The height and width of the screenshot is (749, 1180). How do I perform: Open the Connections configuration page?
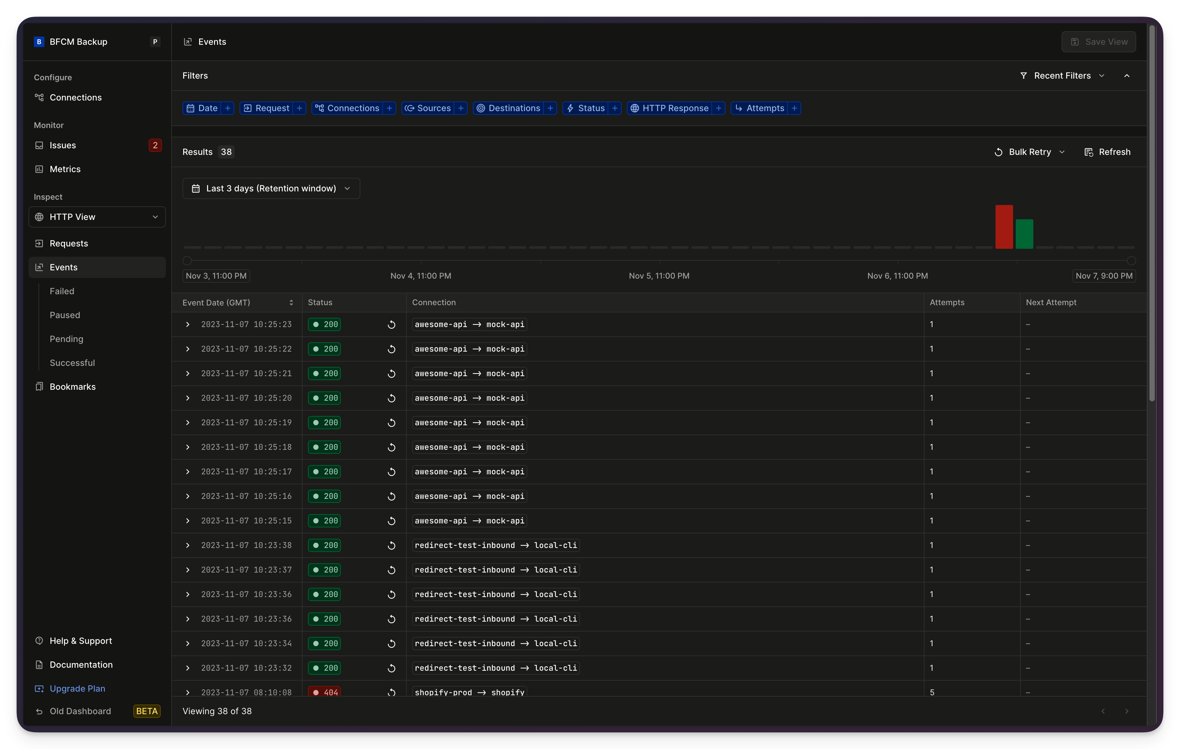[75, 98]
